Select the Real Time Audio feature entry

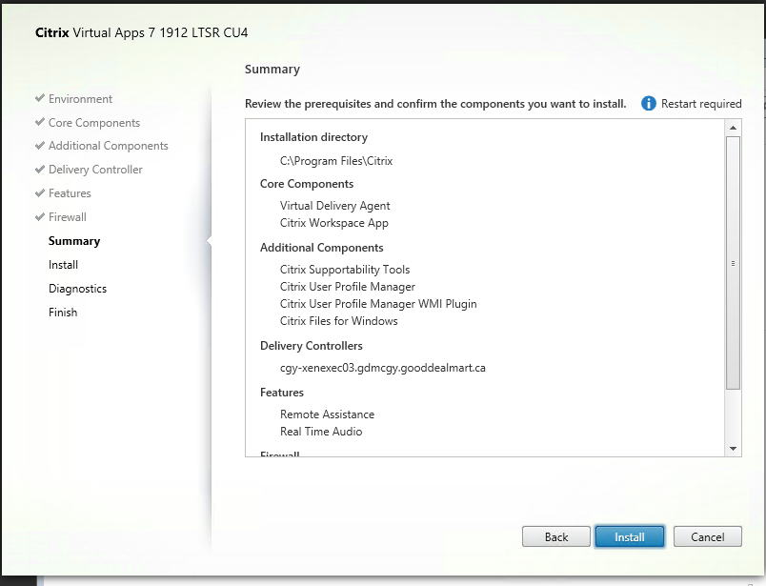tap(321, 432)
